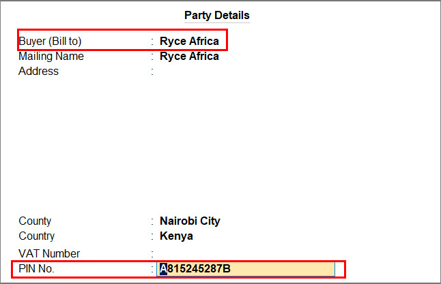Click the Party Details heading
This screenshot has height=284, width=441.
[217, 15]
